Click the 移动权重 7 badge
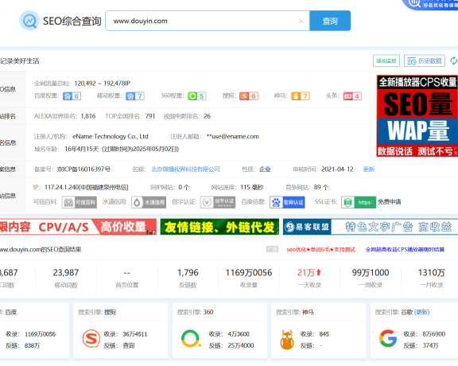This screenshot has height=366, width=458. [x=135, y=96]
